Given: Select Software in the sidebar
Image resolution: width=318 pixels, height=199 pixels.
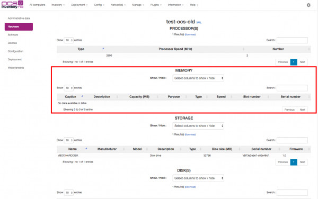Looking at the screenshot, I should [13, 35].
